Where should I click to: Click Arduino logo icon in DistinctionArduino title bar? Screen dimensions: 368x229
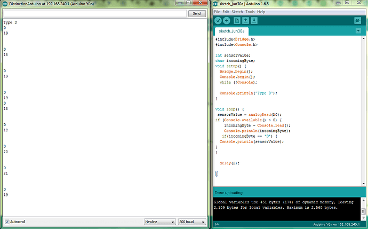point(5,4)
